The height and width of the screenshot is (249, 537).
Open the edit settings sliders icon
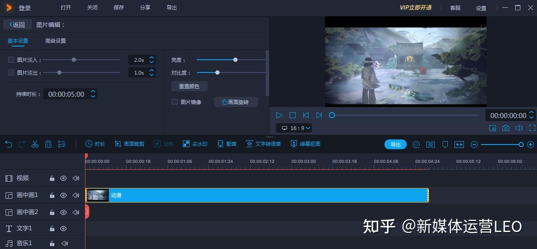click(x=62, y=144)
